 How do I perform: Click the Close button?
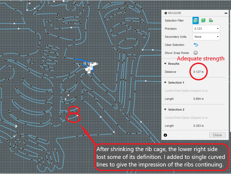(x=217, y=135)
